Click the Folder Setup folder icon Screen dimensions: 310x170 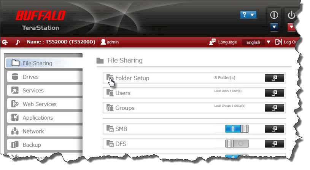pyautogui.click(x=110, y=78)
